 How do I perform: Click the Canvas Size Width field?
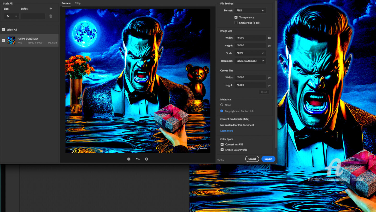pos(250,77)
